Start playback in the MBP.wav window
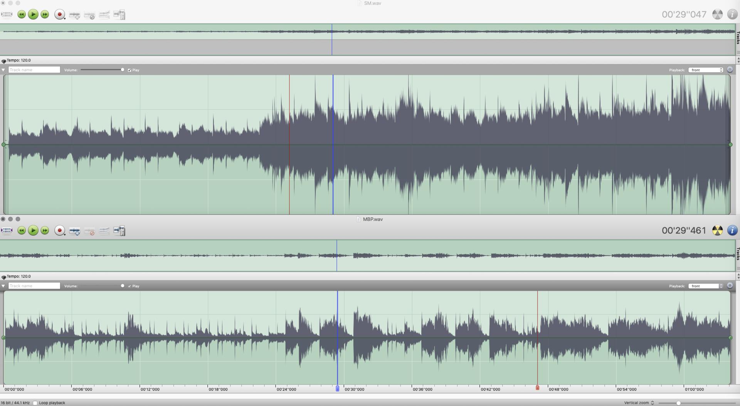740x406 pixels. tap(33, 231)
